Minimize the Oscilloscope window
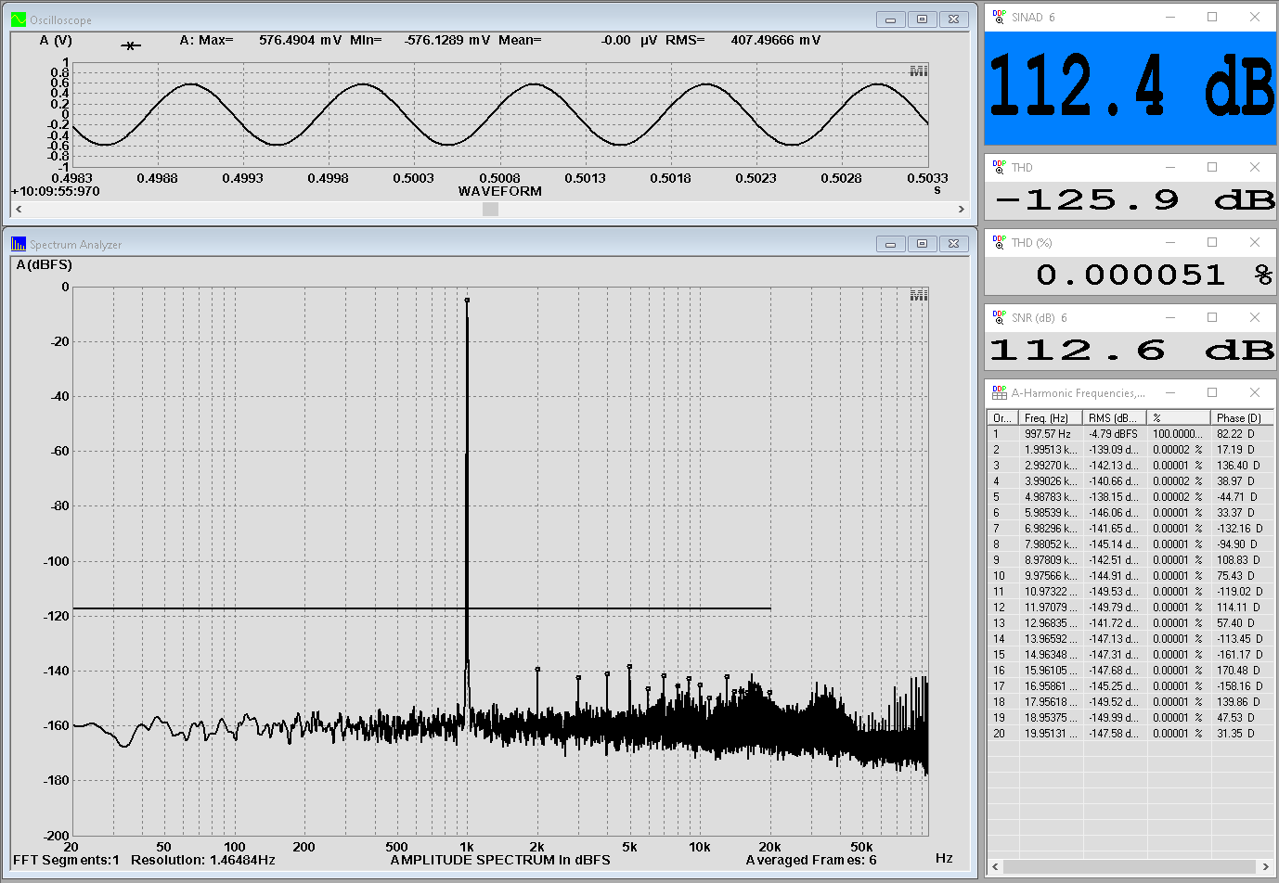Image resolution: width=1279 pixels, height=883 pixels. click(x=890, y=19)
